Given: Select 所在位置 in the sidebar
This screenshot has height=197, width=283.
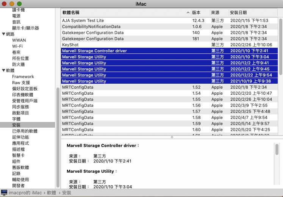Looking at the screenshot, I should pyautogui.click(x=20, y=58).
